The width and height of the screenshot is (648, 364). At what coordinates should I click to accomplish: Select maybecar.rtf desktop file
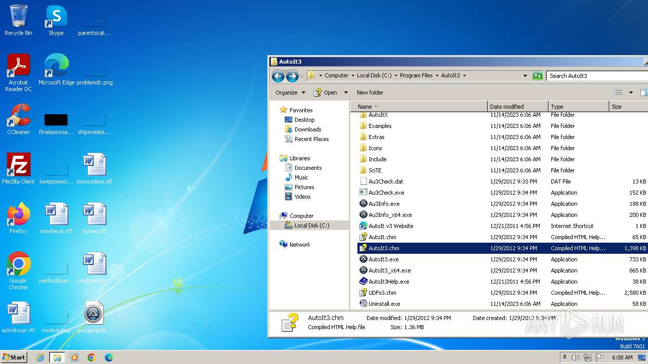pyautogui.click(x=56, y=218)
